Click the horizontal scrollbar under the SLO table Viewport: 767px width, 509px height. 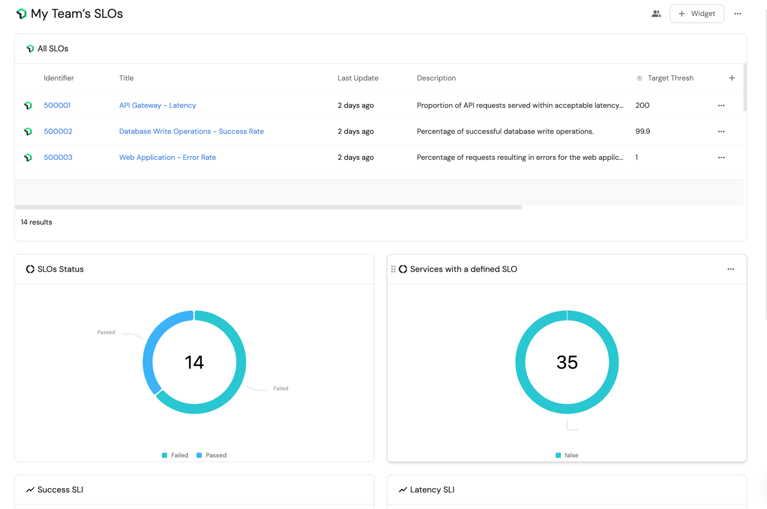[x=268, y=207]
